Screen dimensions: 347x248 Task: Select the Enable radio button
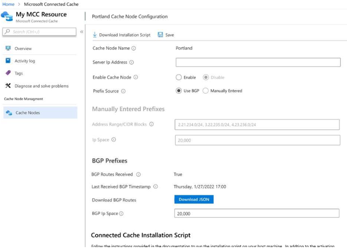click(179, 78)
